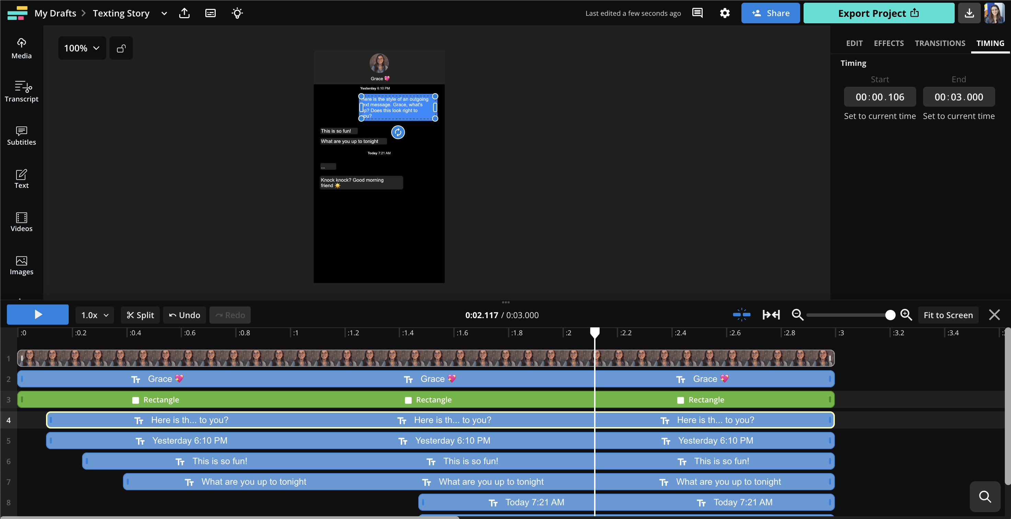Click the Start time input field
The image size is (1011, 519).
879,97
